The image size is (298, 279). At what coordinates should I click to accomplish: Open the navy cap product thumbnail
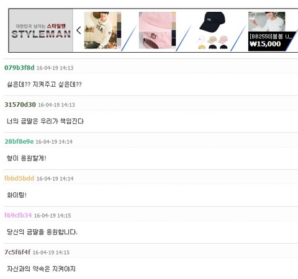(x=212, y=30)
